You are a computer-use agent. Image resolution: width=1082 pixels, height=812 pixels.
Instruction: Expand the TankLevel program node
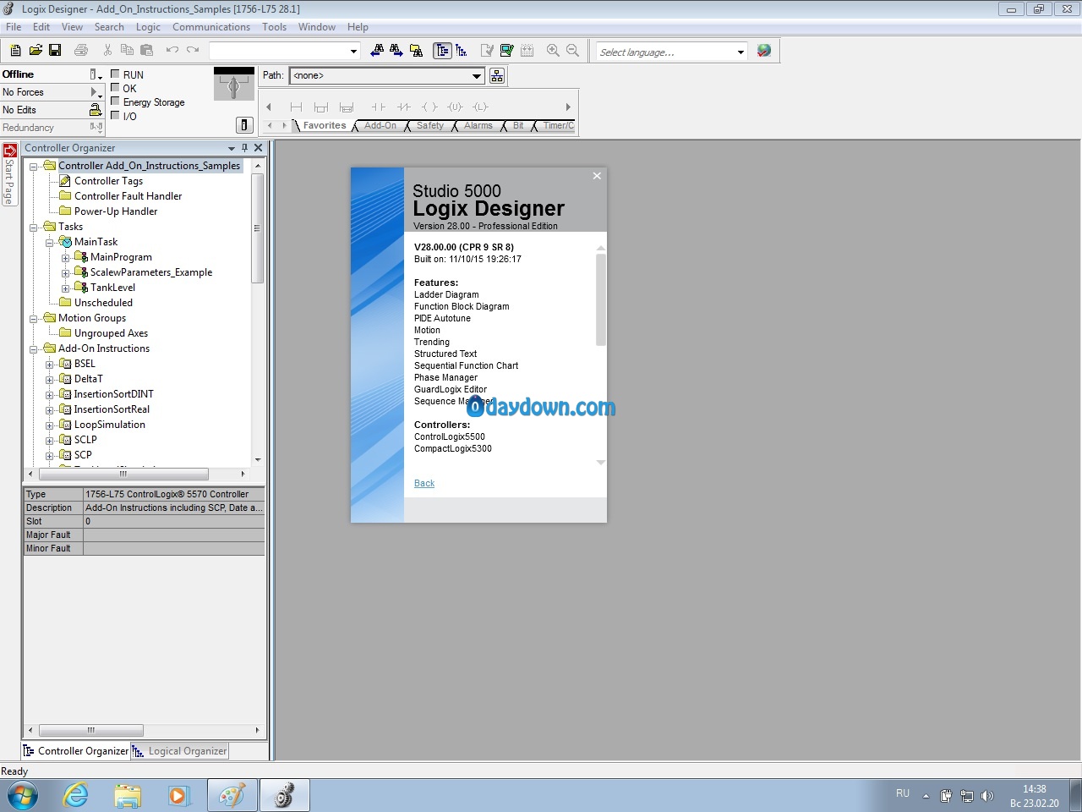[65, 288]
